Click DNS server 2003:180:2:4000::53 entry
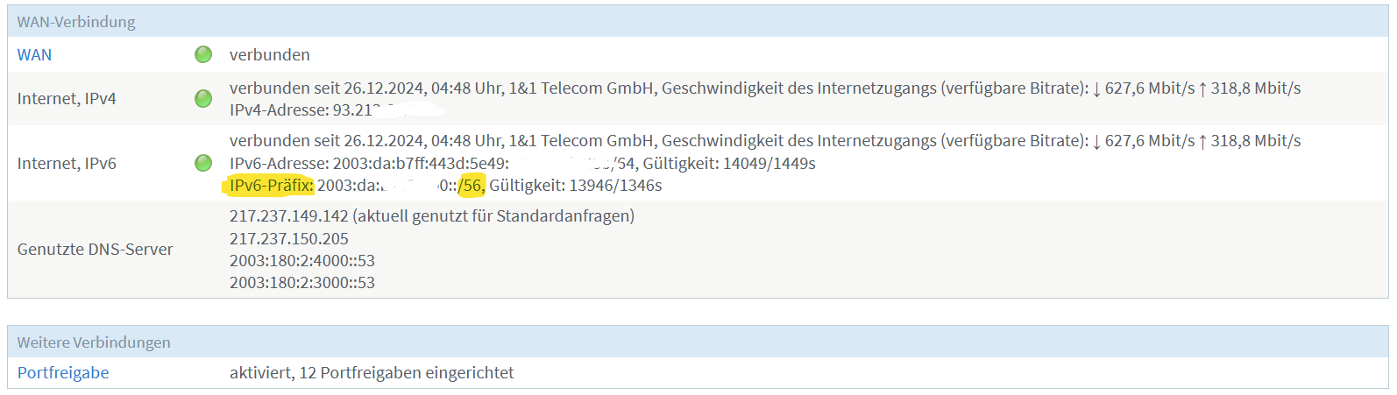This screenshot has height=395, width=1397. coord(301,260)
